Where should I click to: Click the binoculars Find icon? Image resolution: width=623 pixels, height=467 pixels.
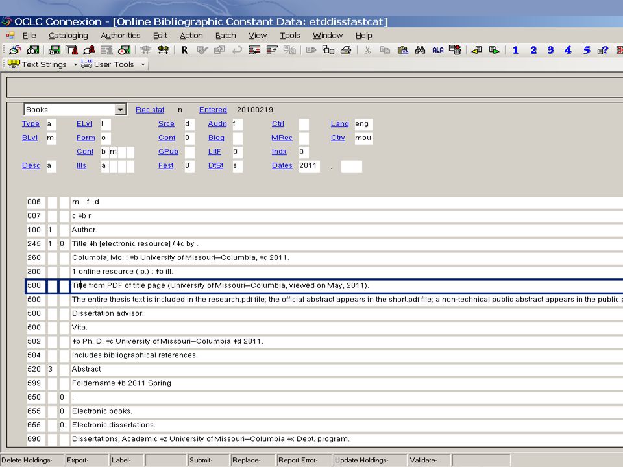(421, 50)
